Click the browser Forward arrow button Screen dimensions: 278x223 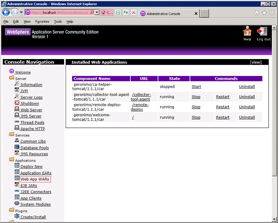(15, 13)
